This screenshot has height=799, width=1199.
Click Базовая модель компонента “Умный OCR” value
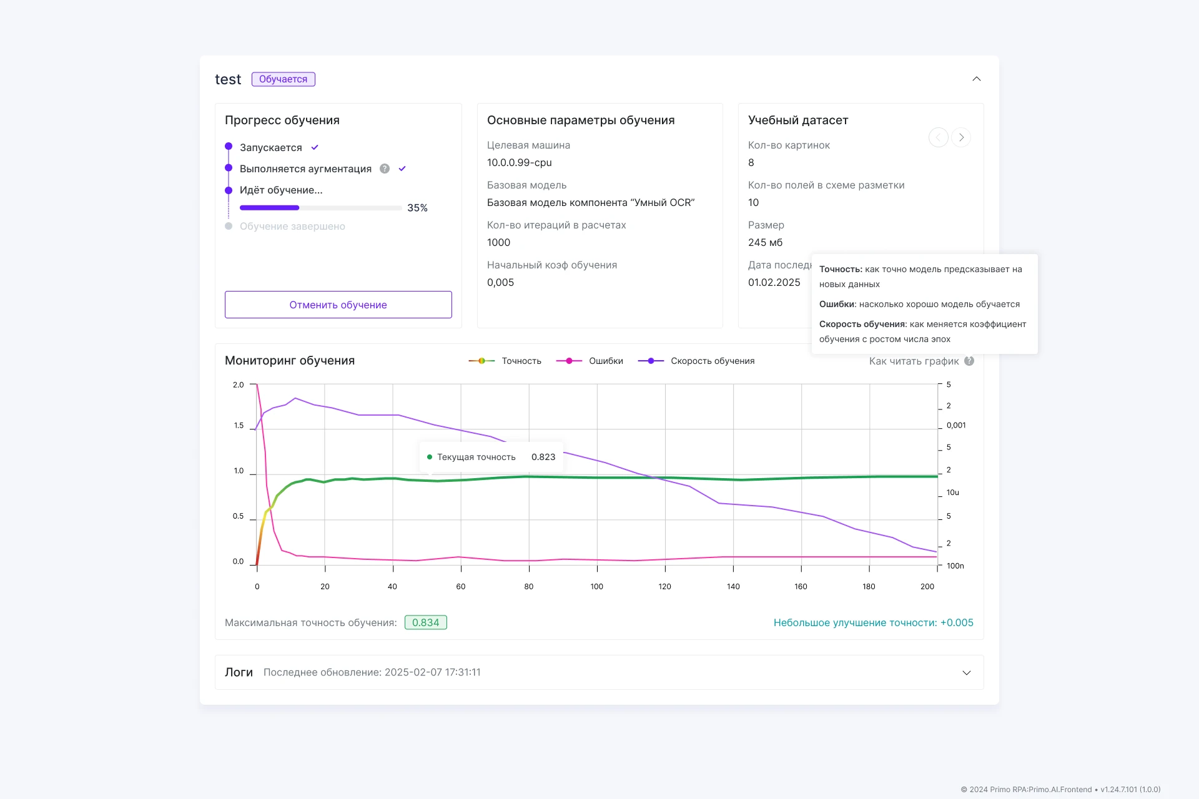tap(591, 202)
